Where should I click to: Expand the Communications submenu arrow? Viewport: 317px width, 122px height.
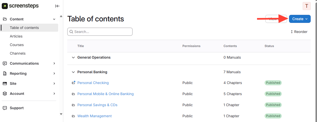coord(54,63)
